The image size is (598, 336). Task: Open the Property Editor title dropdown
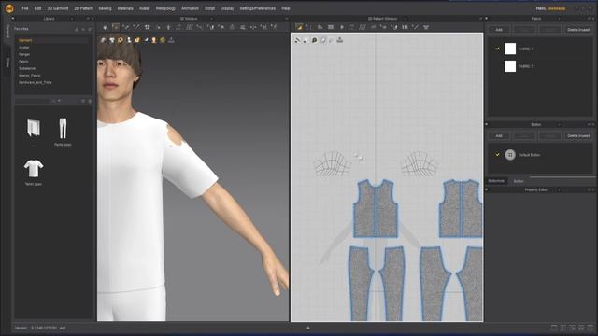(559, 189)
